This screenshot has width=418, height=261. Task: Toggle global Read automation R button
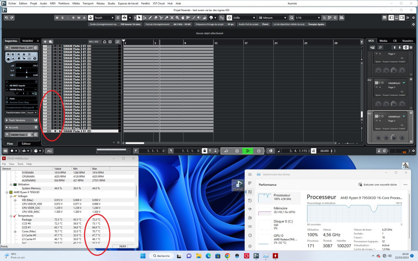(73, 18)
